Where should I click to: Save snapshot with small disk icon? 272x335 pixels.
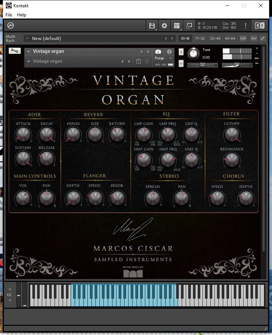tap(138, 61)
